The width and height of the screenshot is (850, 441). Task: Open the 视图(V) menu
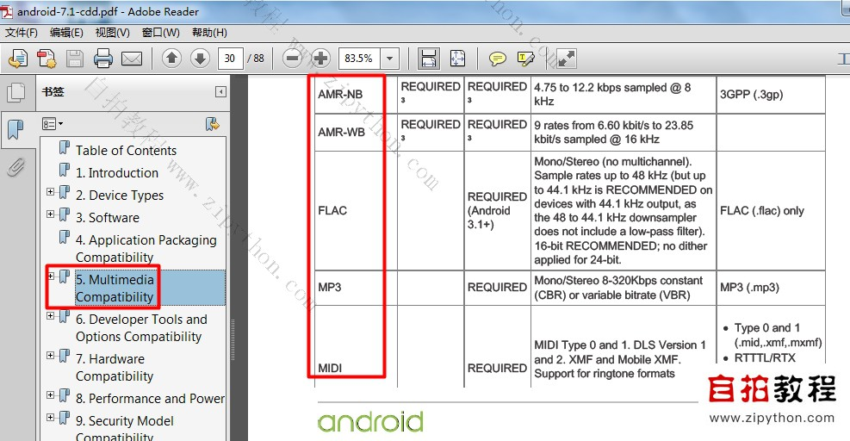[112, 33]
